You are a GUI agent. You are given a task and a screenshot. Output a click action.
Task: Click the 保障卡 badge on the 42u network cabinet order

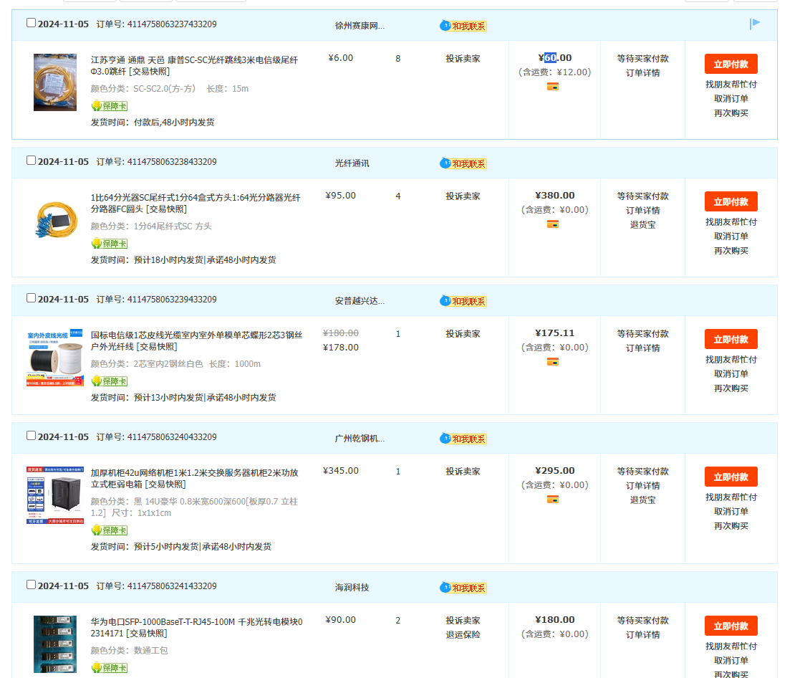(x=109, y=530)
